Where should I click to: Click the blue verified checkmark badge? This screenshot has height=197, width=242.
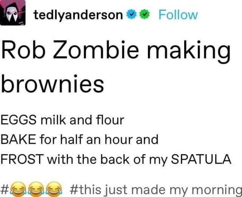coord(131,14)
